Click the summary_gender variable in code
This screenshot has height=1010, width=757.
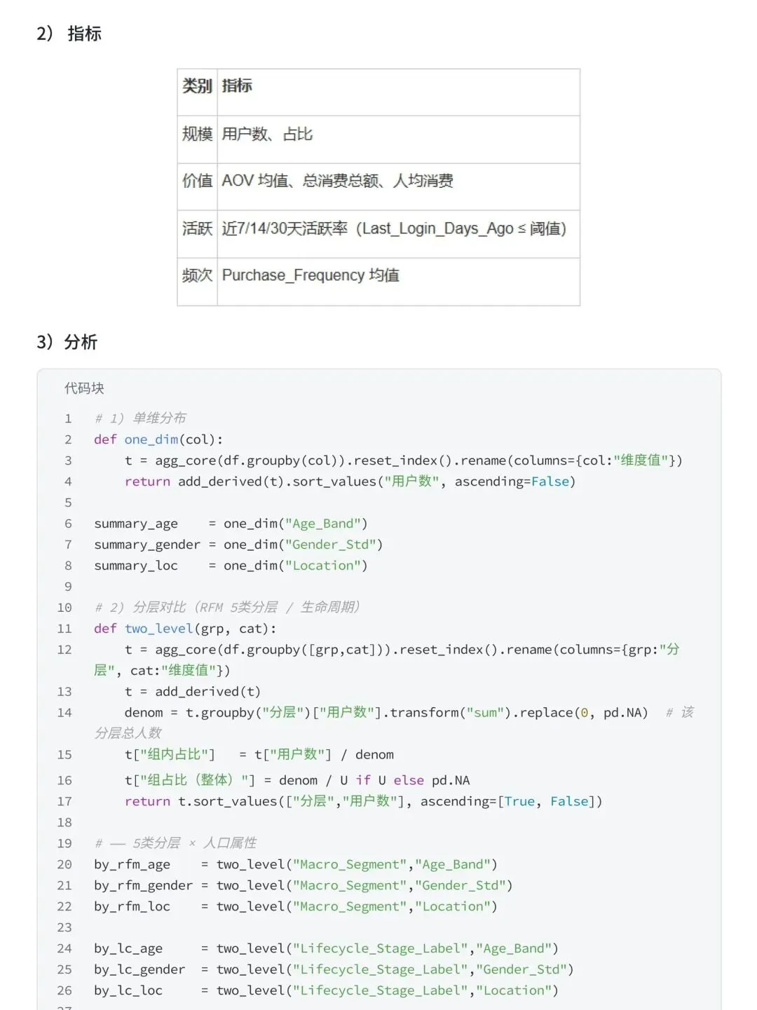pos(147,545)
